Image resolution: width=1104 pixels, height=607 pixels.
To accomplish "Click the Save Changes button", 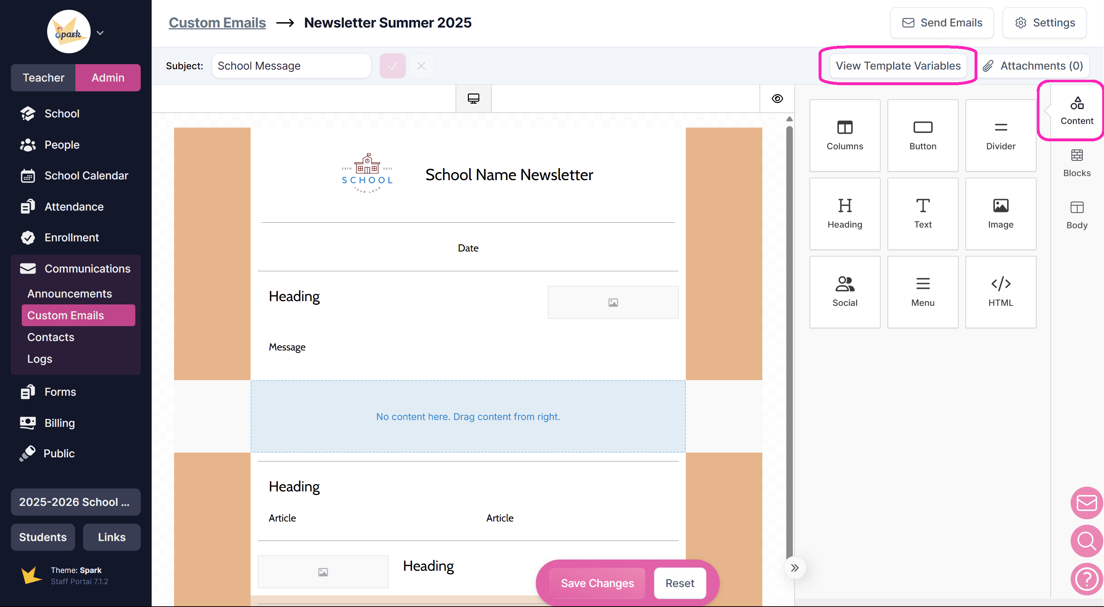I will [x=597, y=583].
